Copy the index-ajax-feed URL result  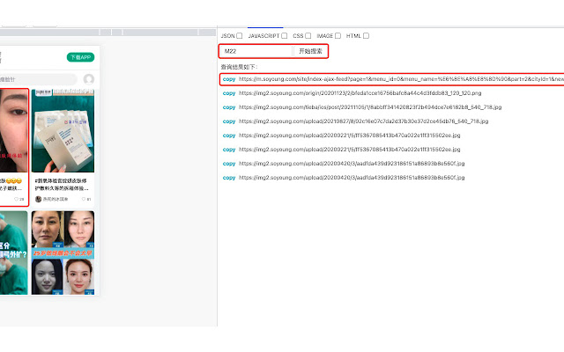pyautogui.click(x=229, y=79)
